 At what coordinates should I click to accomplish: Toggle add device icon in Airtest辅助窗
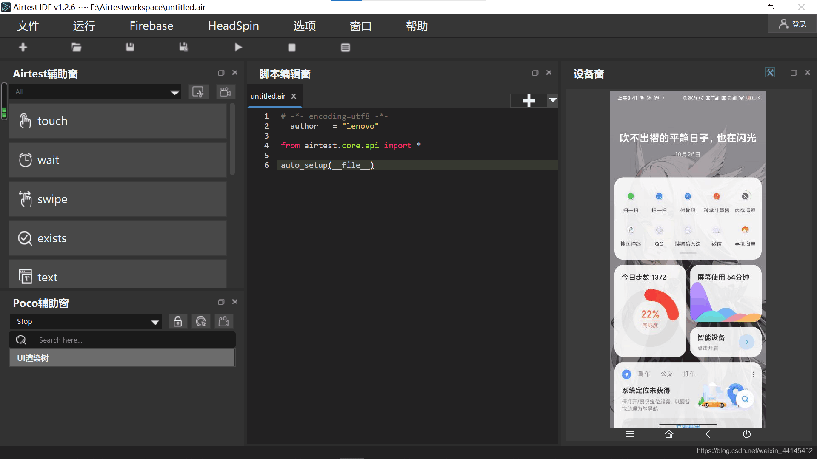click(x=198, y=92)
